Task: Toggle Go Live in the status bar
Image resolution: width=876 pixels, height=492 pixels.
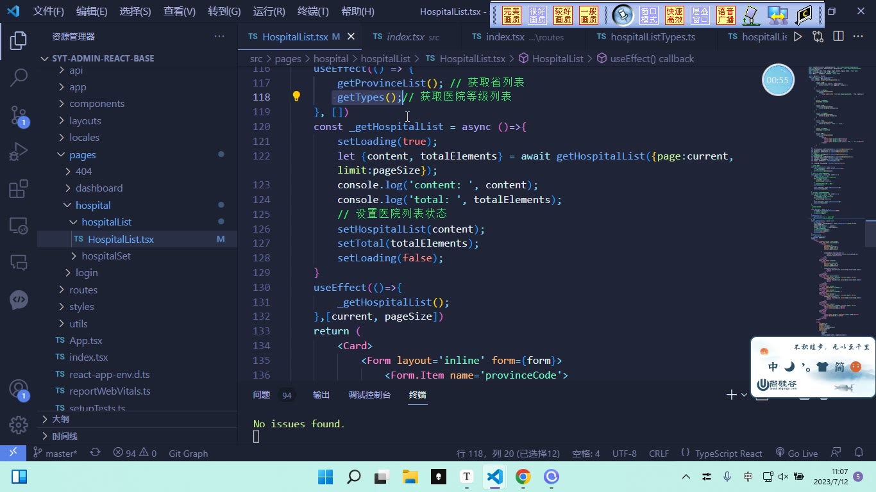Action: point(796,453)
